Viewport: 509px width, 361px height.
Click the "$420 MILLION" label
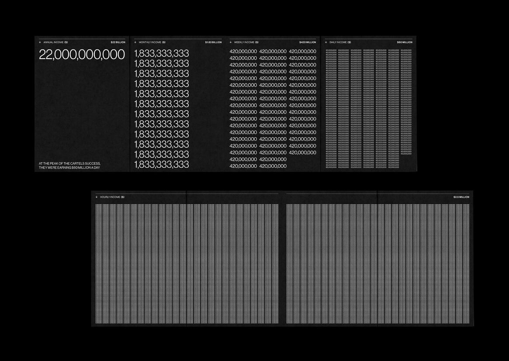click(308, 42)
